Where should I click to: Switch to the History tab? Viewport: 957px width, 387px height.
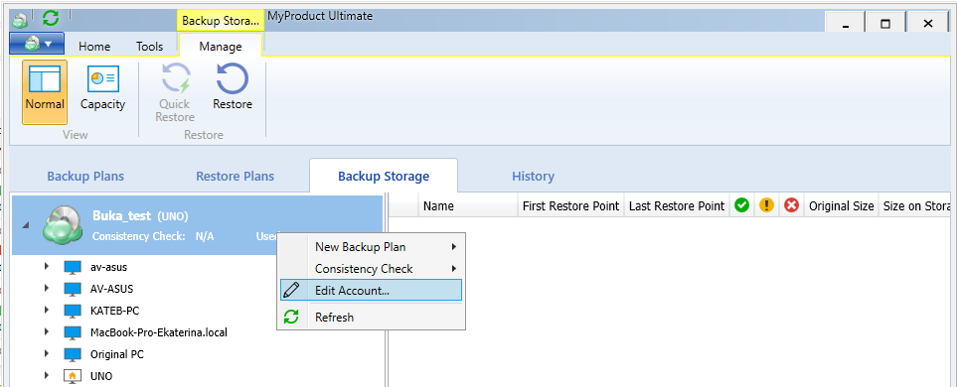coord(533,176)
